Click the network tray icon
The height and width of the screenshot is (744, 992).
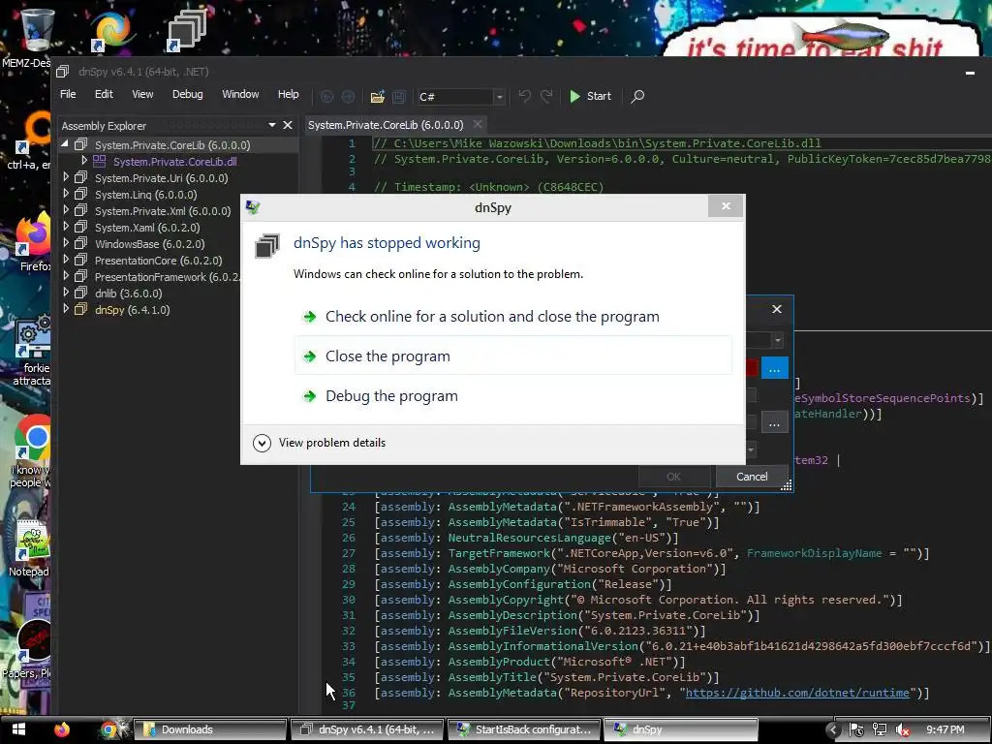[x=880, y=730]
